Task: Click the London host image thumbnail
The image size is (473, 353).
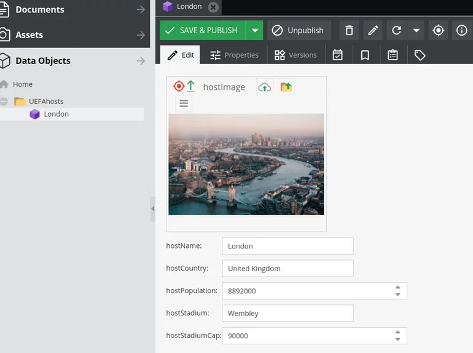Action: point(246,164)
